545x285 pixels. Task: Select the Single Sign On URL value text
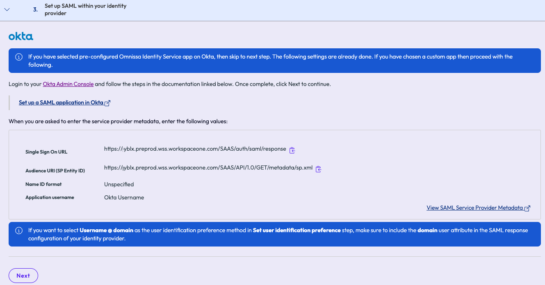[195, 149]
